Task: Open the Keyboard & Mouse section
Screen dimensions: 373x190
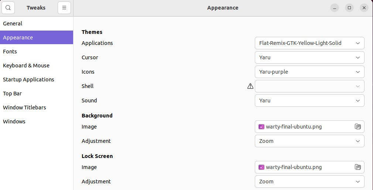Action: click(x=26, y=66)
